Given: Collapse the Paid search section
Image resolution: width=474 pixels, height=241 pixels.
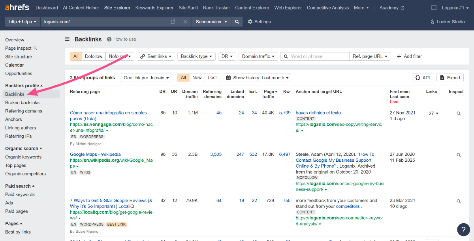Looking at the screenshot, I should point(20,186).
